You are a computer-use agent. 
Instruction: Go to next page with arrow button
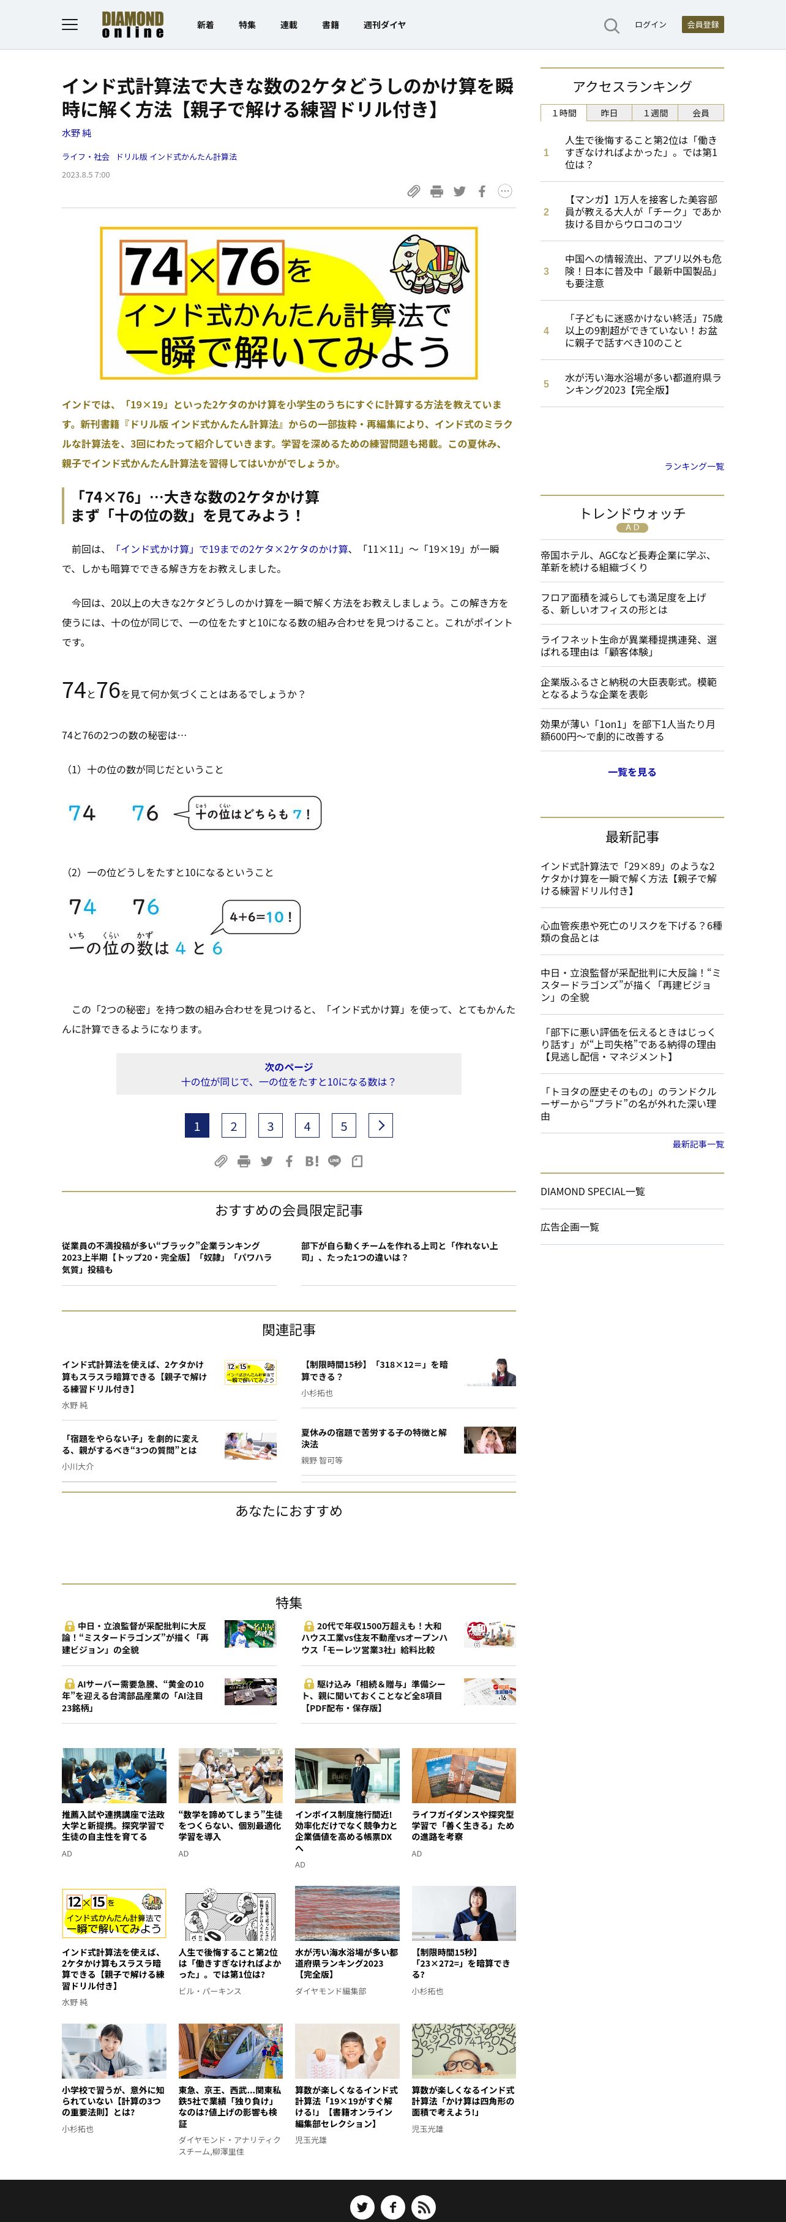point(381,1125)
